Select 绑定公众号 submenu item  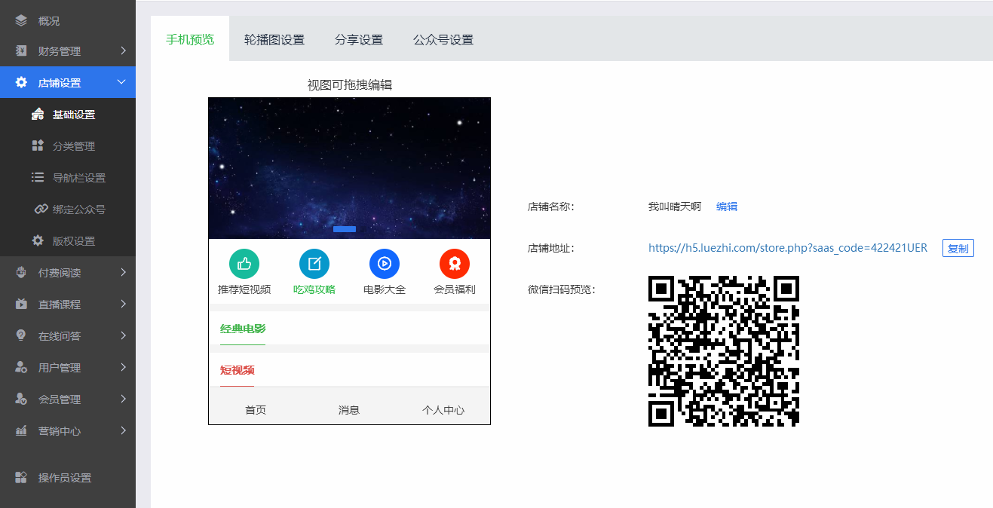tap(68, 210)
